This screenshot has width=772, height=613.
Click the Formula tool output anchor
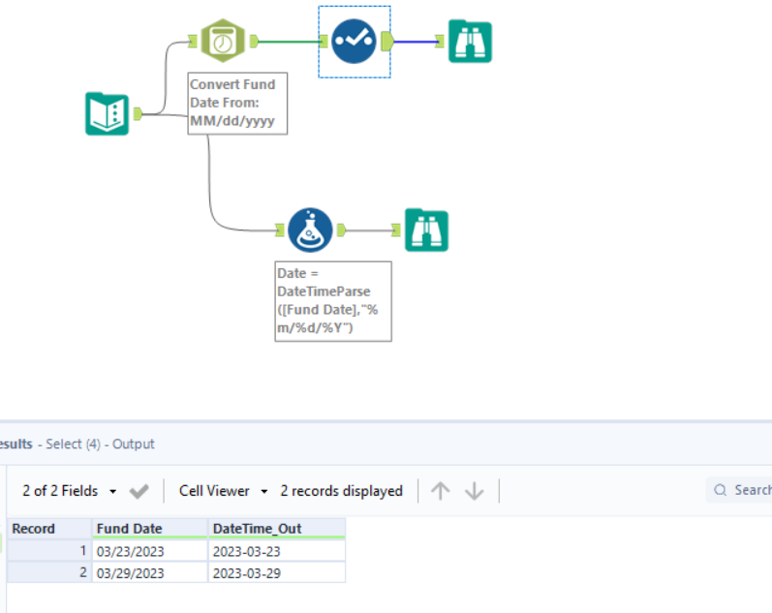pyautogui.click(x=341, y=230)
